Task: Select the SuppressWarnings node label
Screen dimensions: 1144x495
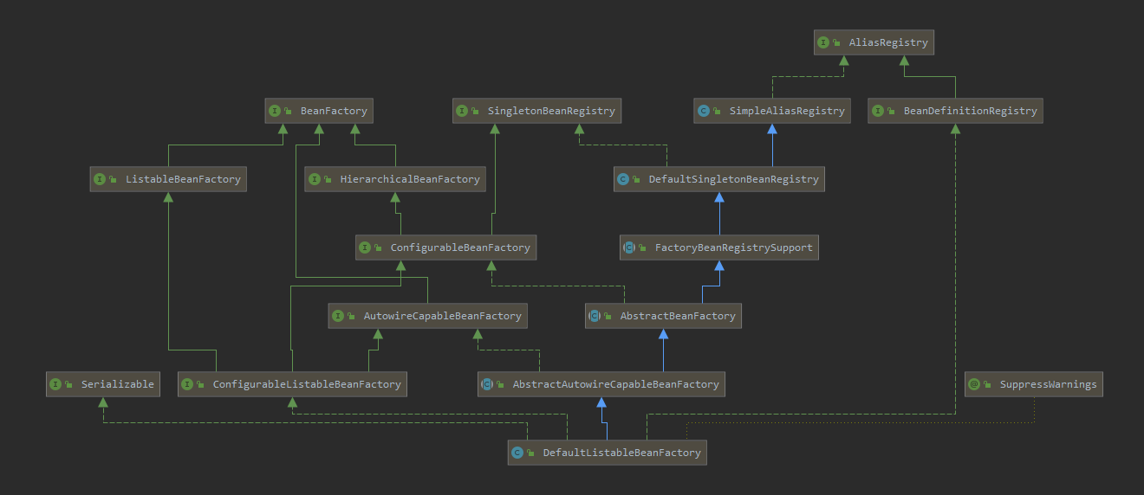Action: (1048, 384)
